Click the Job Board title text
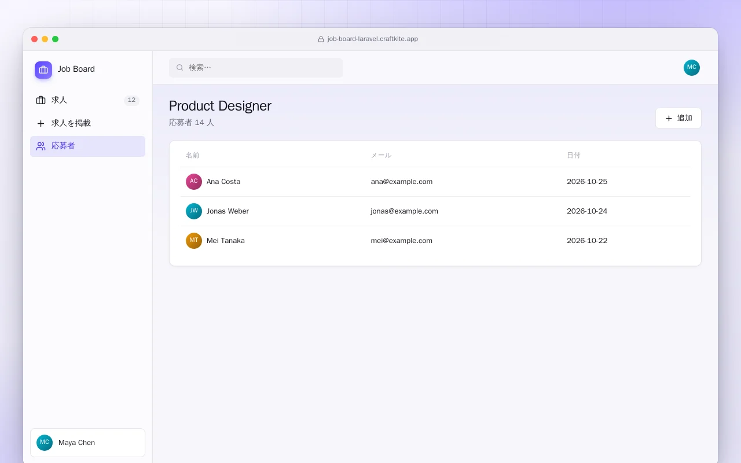Viewport: 741px width, 463px height. 76,69
